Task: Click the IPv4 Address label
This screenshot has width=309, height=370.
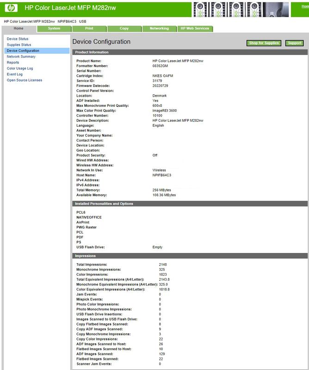Action: coord(88,180)
